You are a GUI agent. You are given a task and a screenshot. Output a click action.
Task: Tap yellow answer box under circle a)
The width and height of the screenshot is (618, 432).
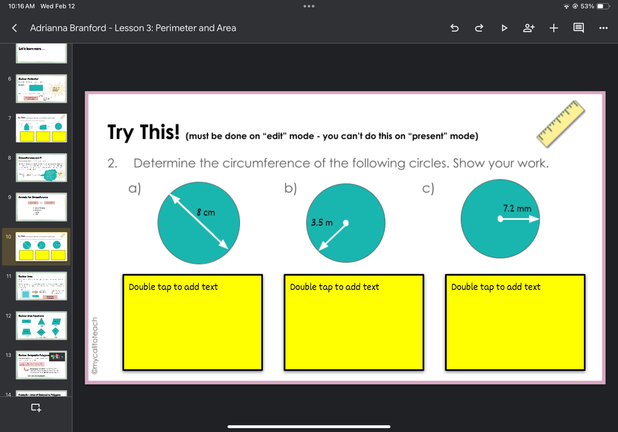(x=193, y=322)
